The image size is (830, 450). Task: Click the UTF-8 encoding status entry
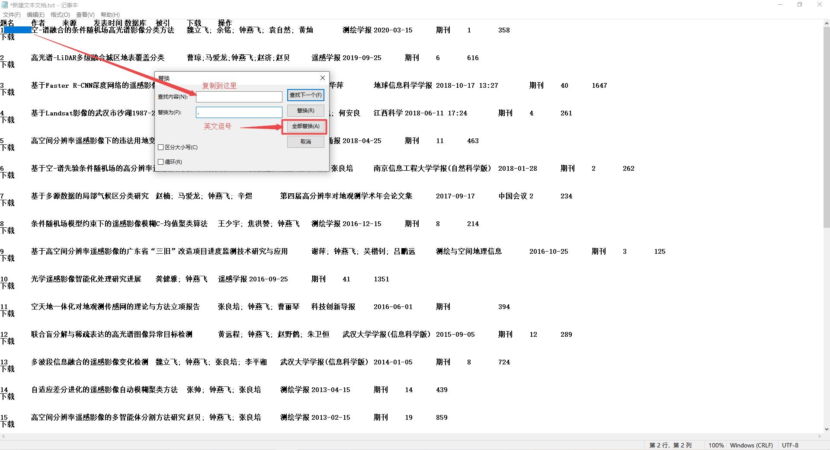790,445
